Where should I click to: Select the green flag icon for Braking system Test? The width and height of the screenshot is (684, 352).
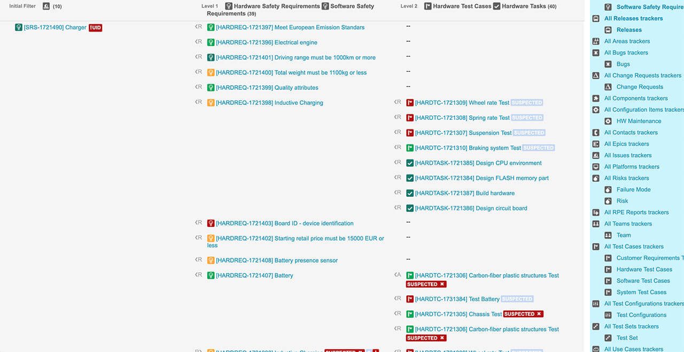tap(410, 148)
